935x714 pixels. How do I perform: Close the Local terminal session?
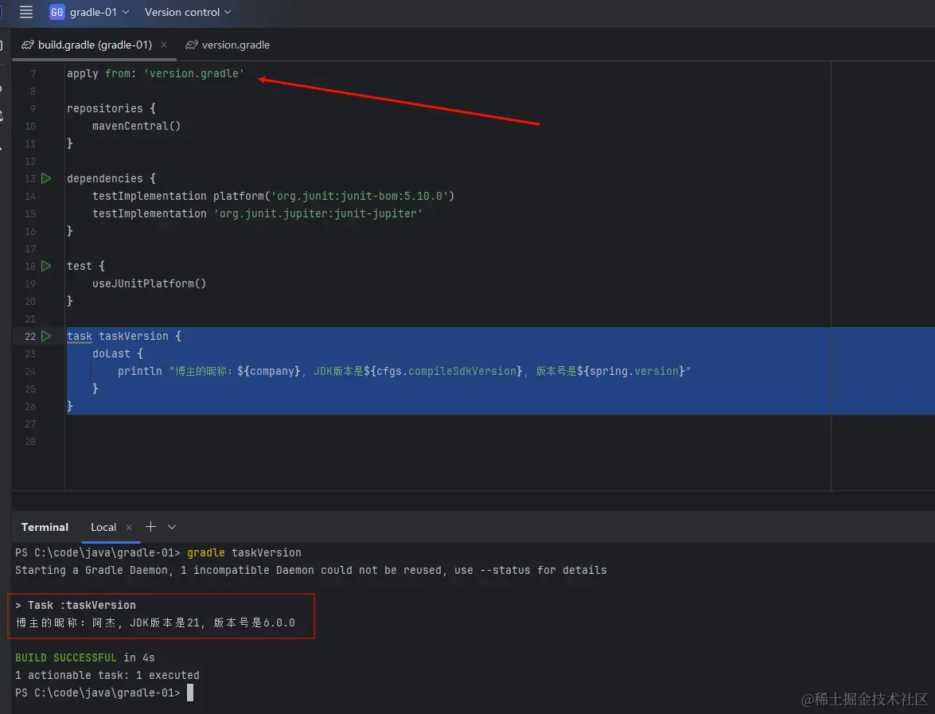[x=129, y=527]
